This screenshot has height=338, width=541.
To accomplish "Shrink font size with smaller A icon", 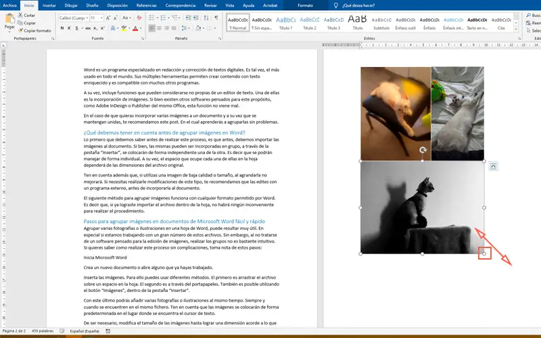I will [x=115, y=18].
